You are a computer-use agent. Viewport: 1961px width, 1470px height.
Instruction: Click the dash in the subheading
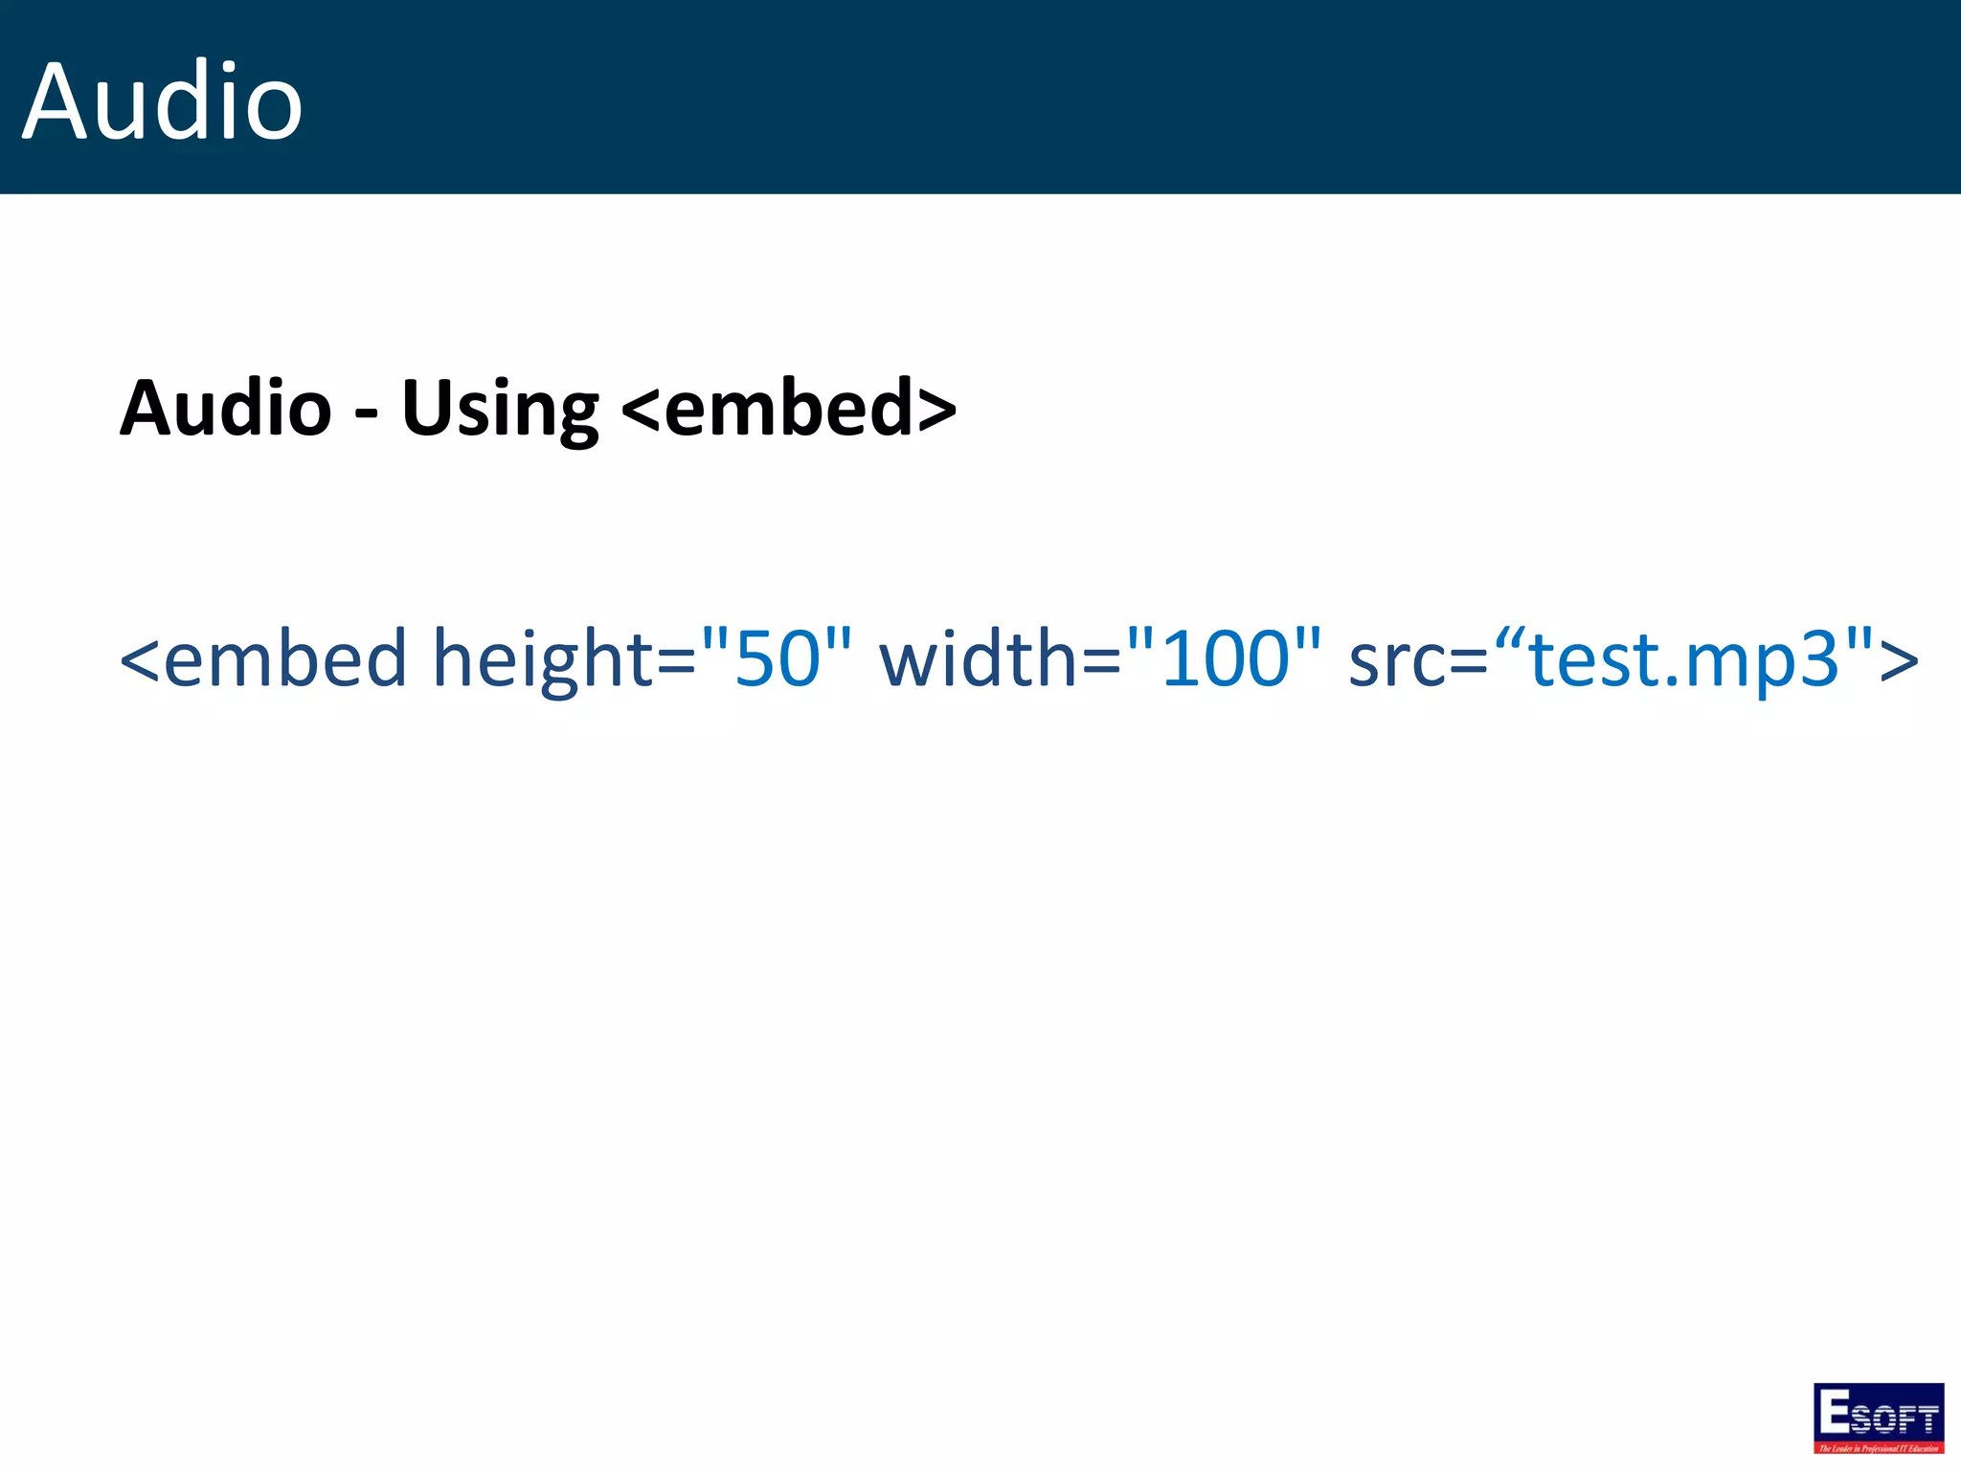tap(367, 414)
